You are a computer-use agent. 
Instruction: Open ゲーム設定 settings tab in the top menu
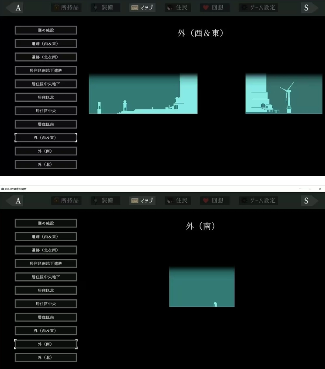click(258, 7)
